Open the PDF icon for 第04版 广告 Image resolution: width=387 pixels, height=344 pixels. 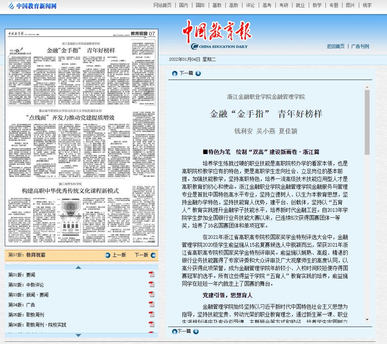point(152,304)
